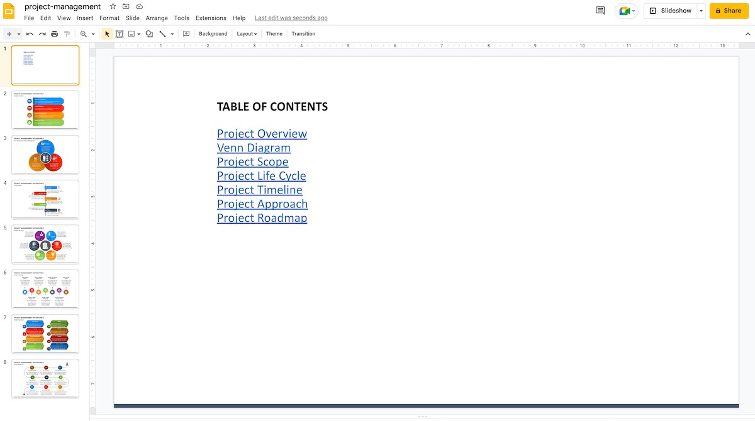Open the Transition panel
755x421 pixels.
tap(303, 34)
